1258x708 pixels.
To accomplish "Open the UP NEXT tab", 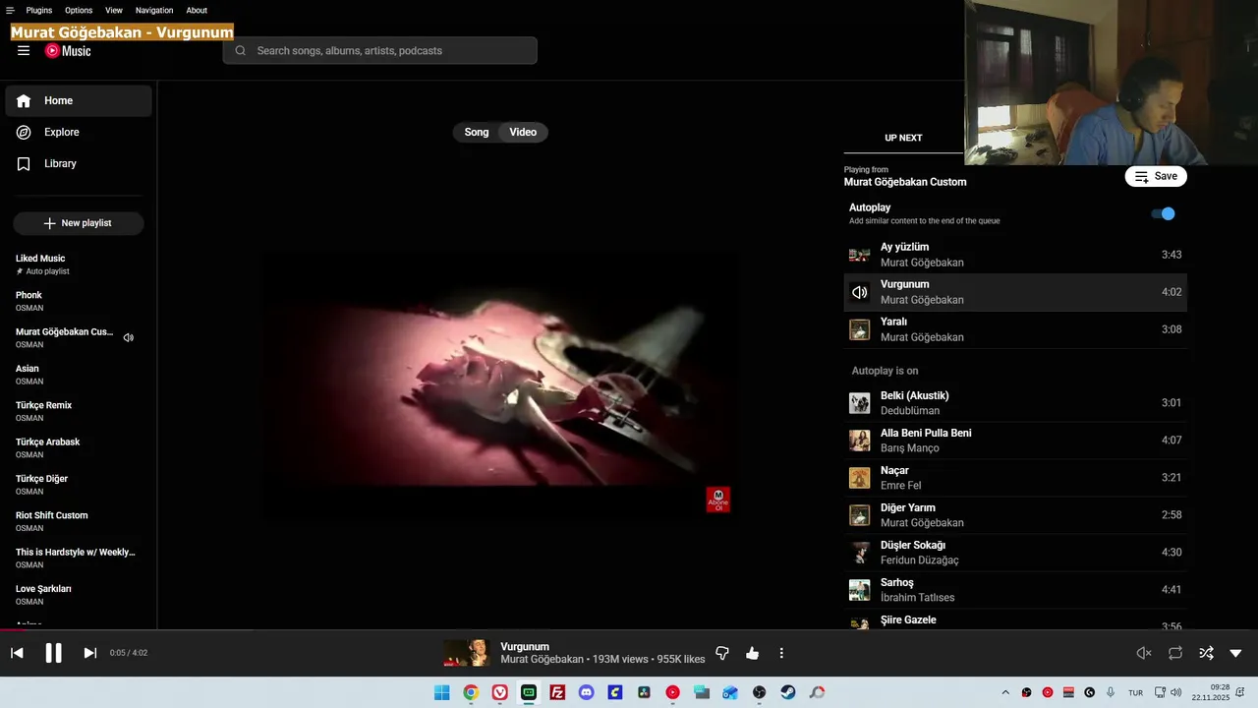I will [903, 138].
